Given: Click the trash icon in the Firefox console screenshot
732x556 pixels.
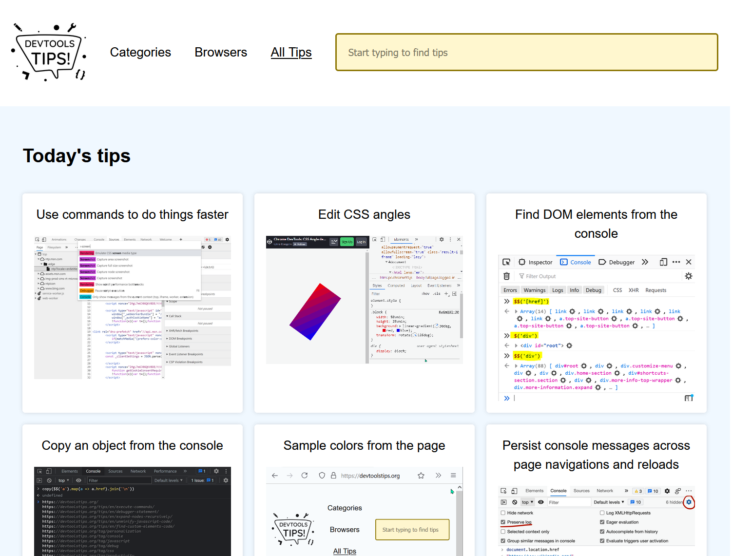Looking at the screenshot, I should click(506, 276).
